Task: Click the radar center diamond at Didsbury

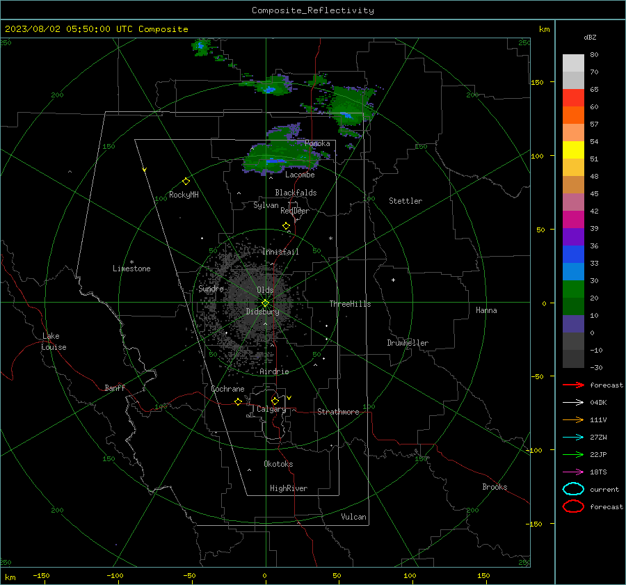Action: pos(265,303)
